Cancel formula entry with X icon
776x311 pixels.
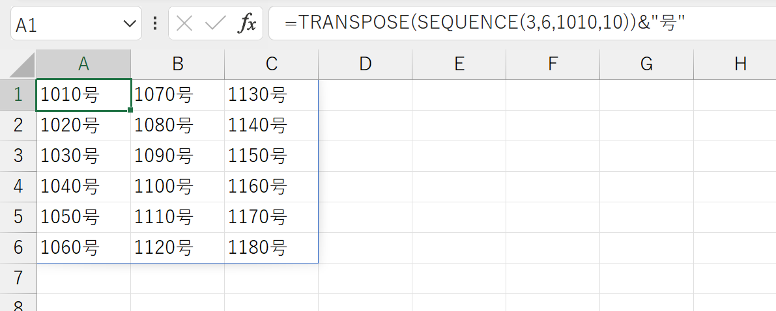coord(184,23)
